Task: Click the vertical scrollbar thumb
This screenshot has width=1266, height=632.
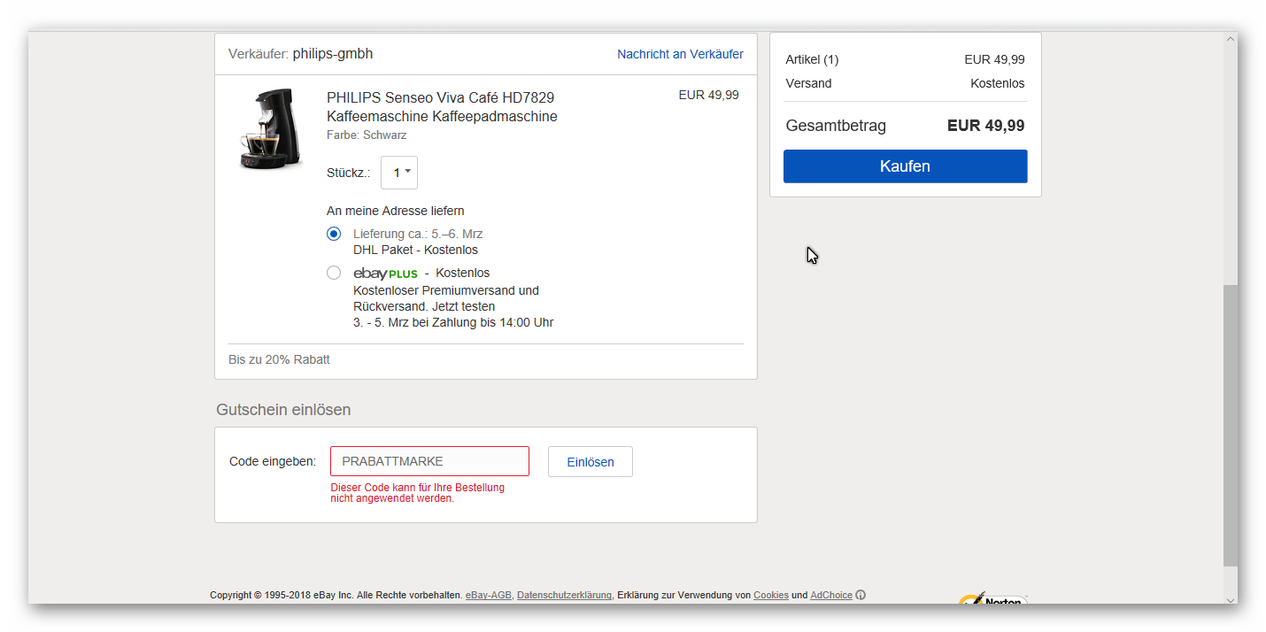Action: 1231,425
